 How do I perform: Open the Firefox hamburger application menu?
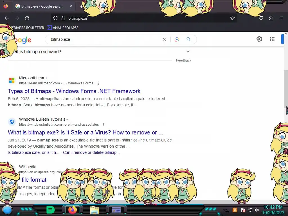[x=281, y=18]
